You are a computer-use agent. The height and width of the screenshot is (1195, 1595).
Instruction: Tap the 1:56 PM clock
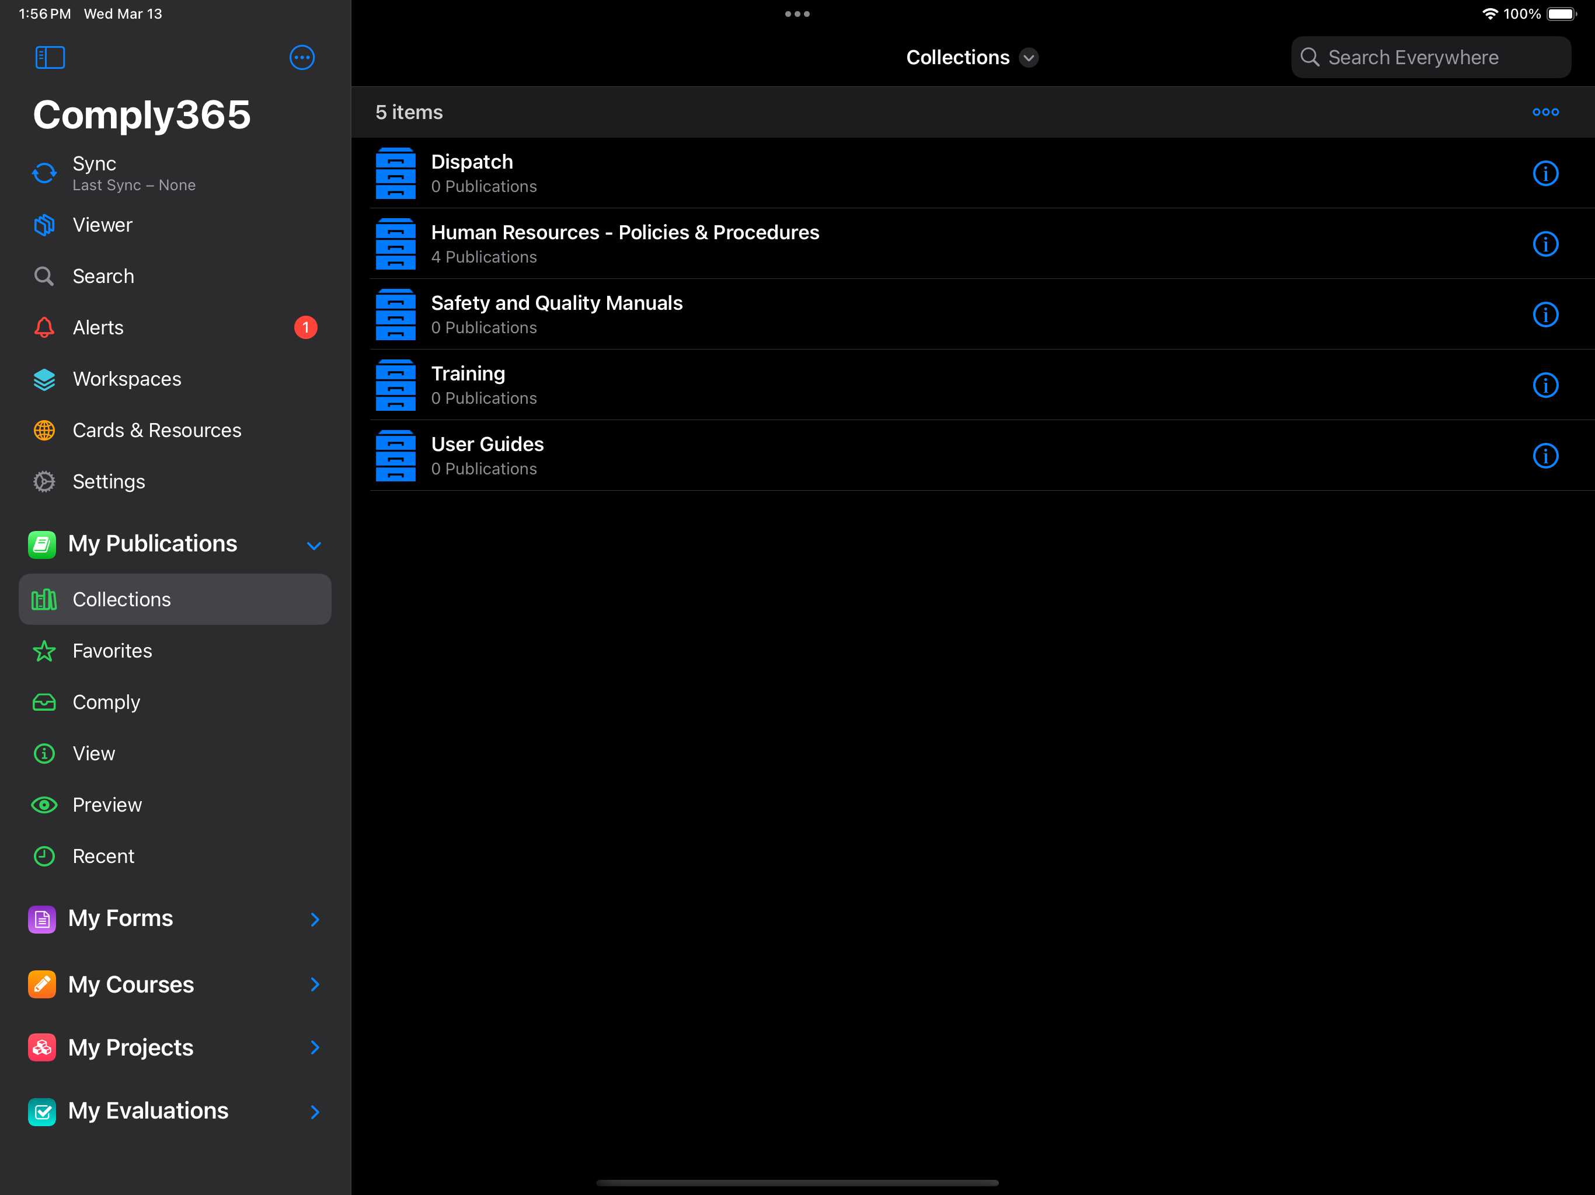45,13
